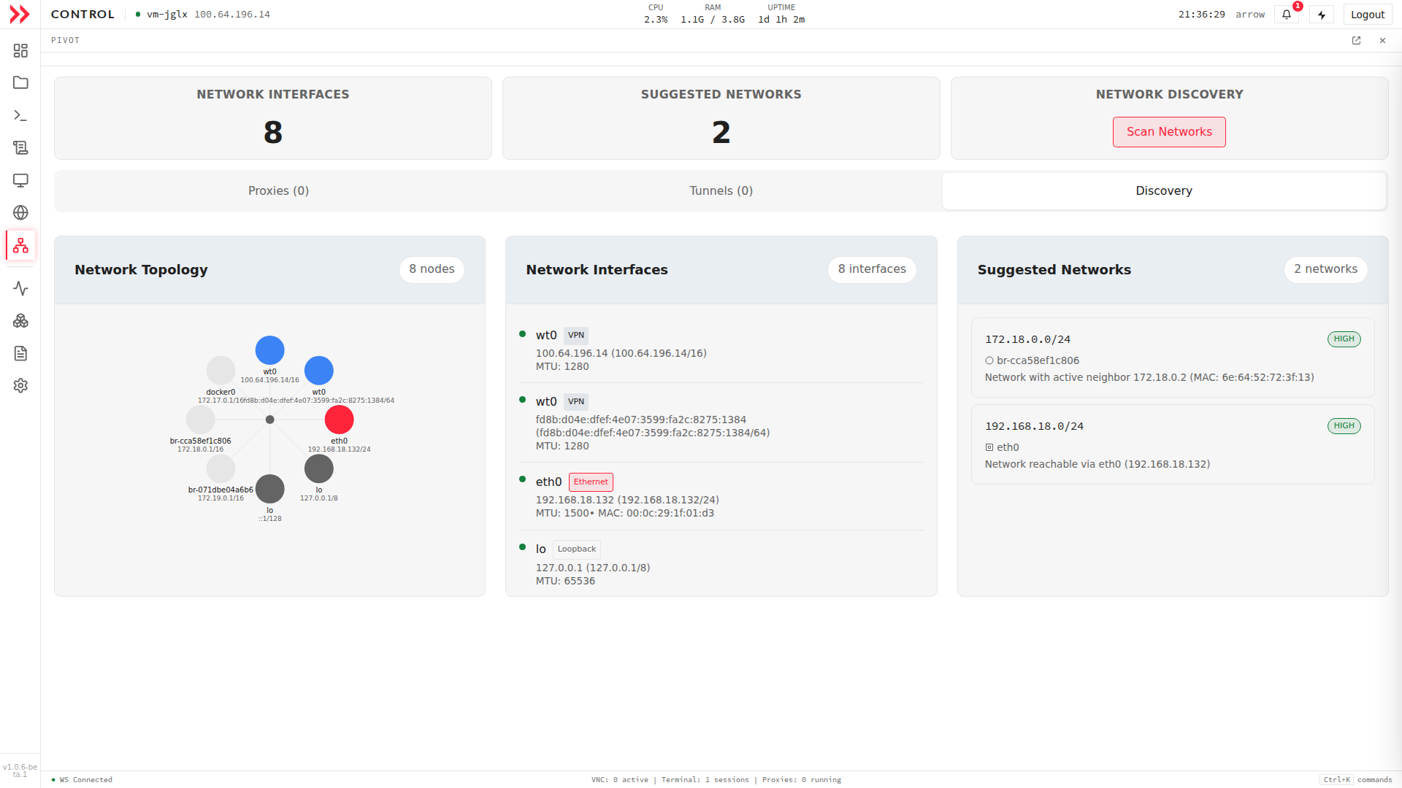This screenshot has width=1402, height=788.
Task: Click the VNC: 0 active status entry
Action: pyautogui.click(x=619, y=780)
